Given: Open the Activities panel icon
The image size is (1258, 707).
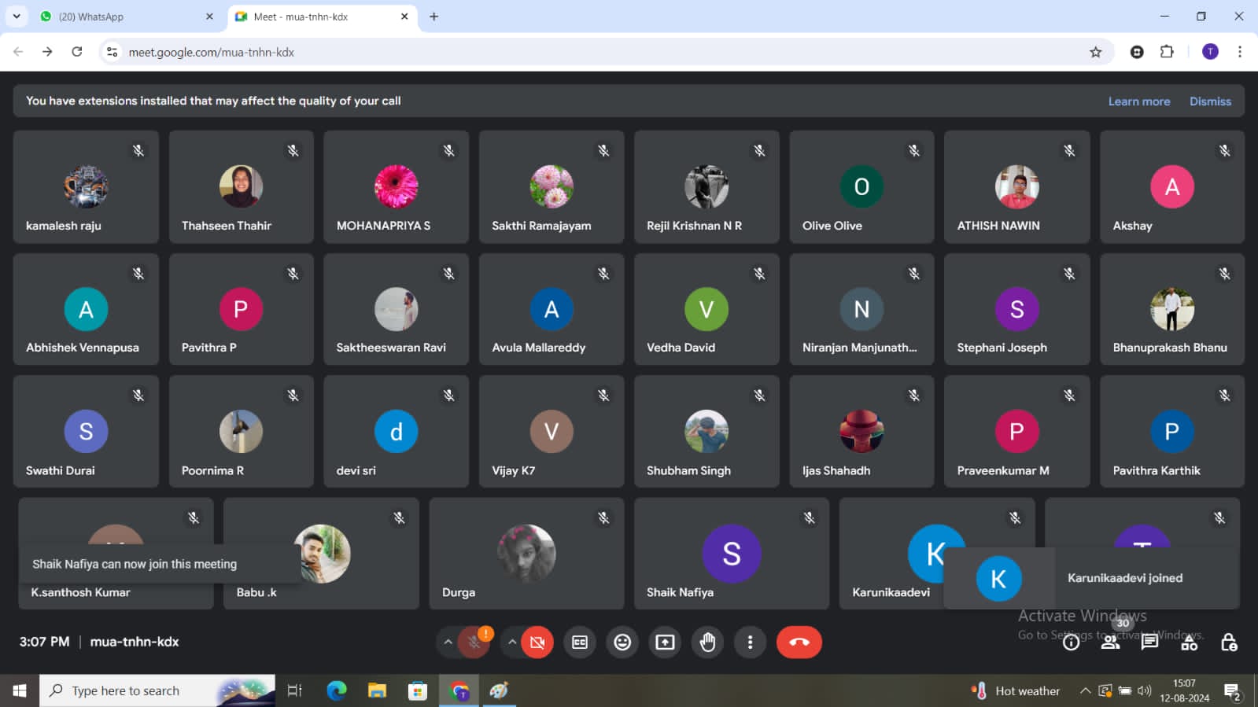Looking at the screenshot, I should tap(1189, 643).
